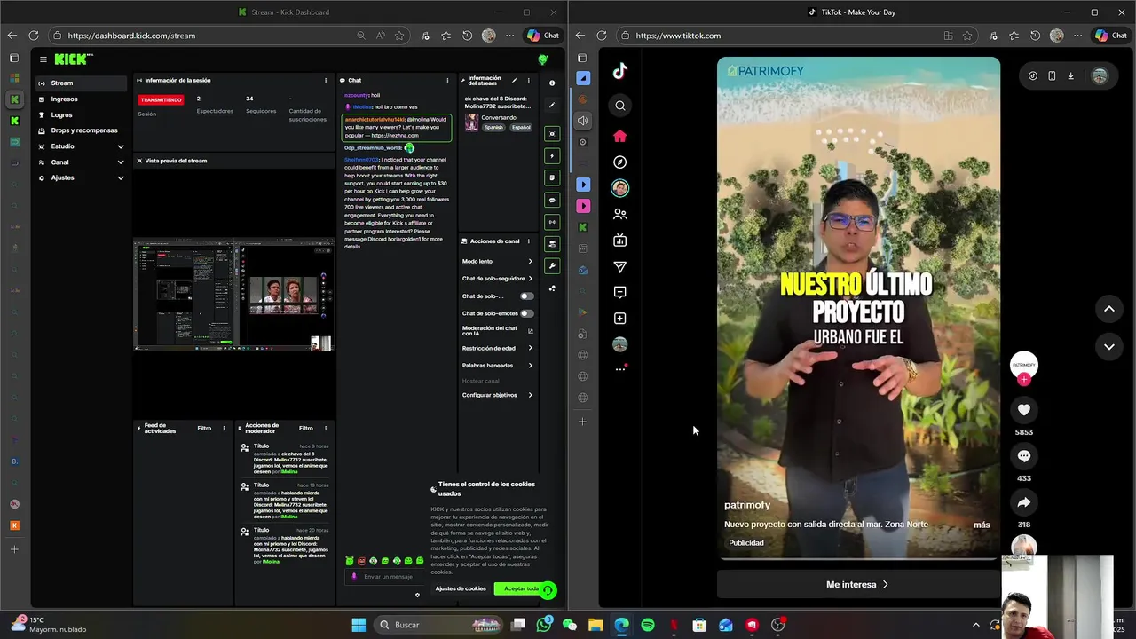Open File Explorer from the taskbar
Screen dimensions: 1136x639
(596, 625)
